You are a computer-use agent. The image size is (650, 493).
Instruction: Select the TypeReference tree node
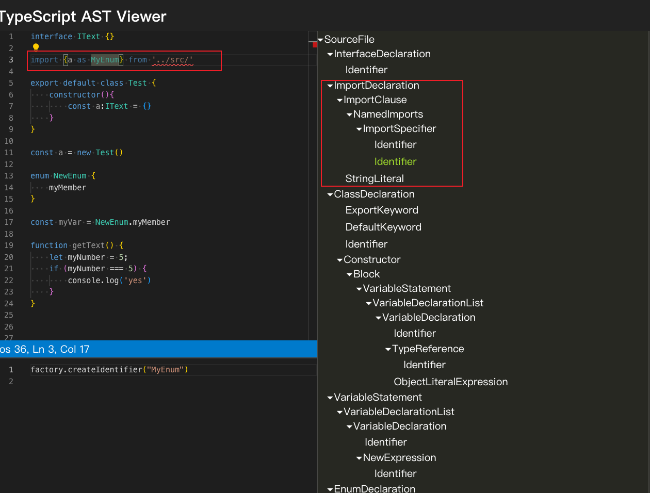(x=428, y=349)
